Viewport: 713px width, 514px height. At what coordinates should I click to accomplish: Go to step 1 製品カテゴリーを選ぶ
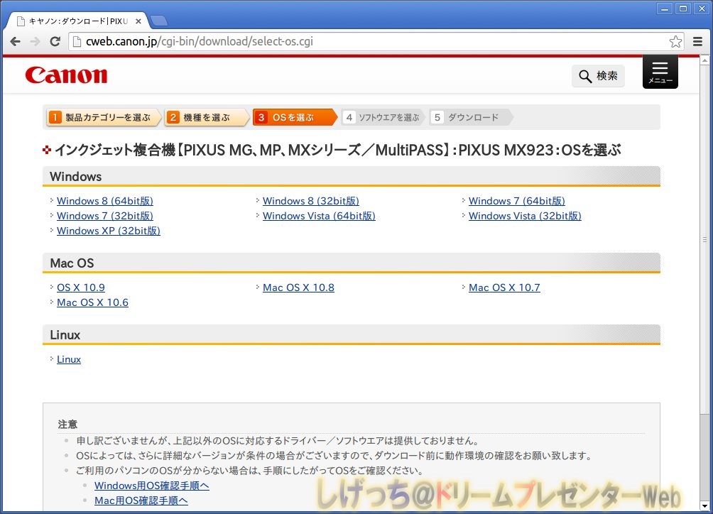(104, 117)
